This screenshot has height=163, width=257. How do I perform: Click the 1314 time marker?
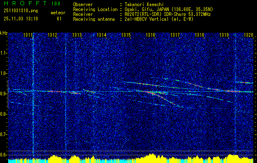(101, 35)
